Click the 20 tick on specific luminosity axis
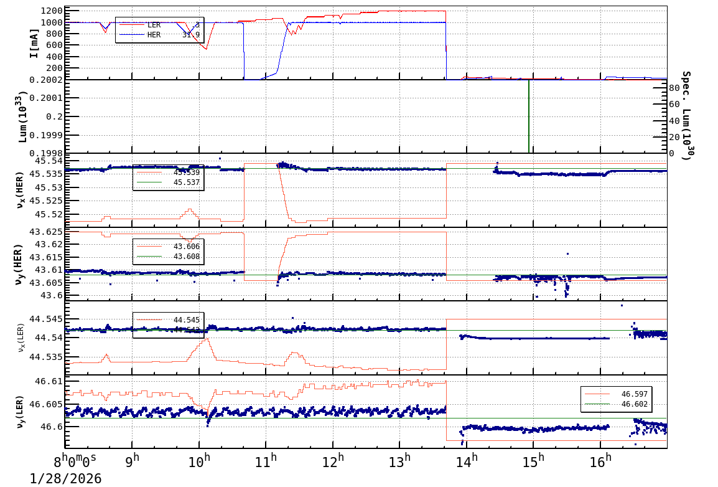 pos(674,138)
